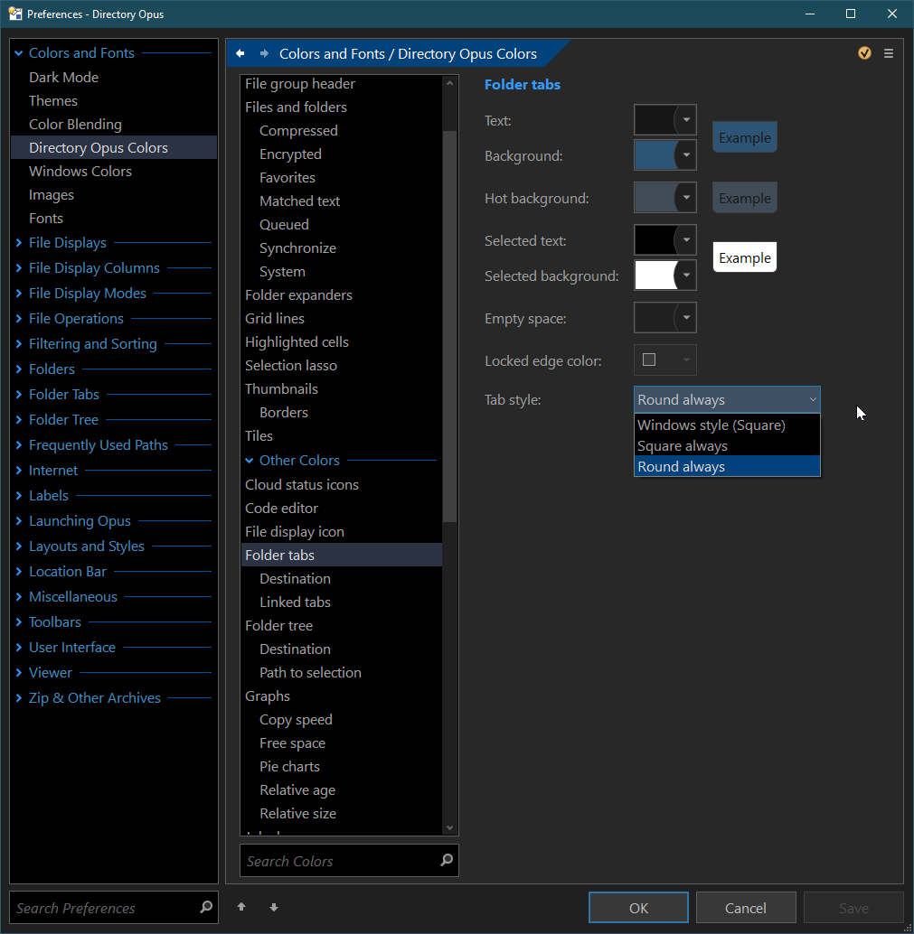Toggle the Locked edge color checkbox

[x=649, y=360]
